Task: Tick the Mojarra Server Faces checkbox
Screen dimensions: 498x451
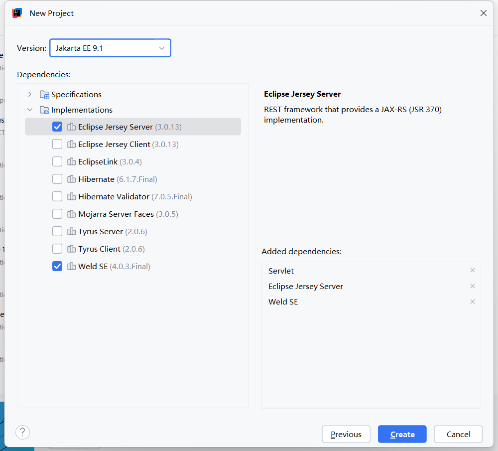Action: tap(57, 214)
